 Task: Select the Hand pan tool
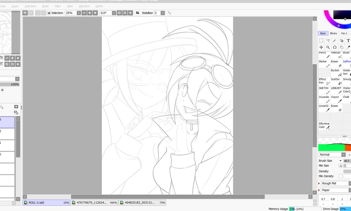(x=341, y=47)
